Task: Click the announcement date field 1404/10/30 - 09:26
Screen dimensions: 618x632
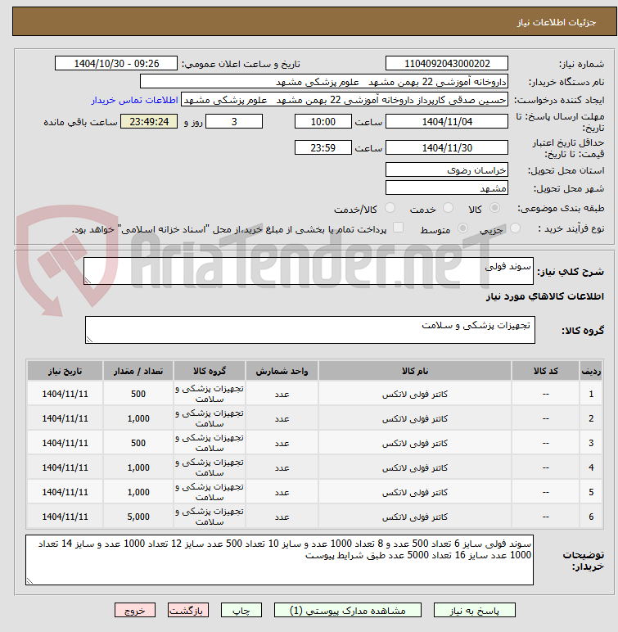Action: tap(116, 63)
